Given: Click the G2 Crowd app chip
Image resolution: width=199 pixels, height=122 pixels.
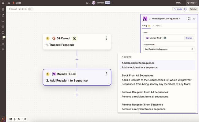Looking at the screenshot, I should [61, 38].
